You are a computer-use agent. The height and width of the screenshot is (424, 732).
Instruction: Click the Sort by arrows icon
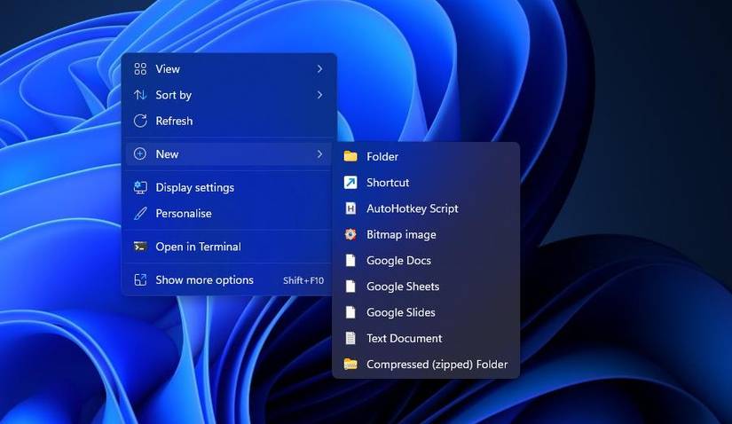[x=140, y=95]
